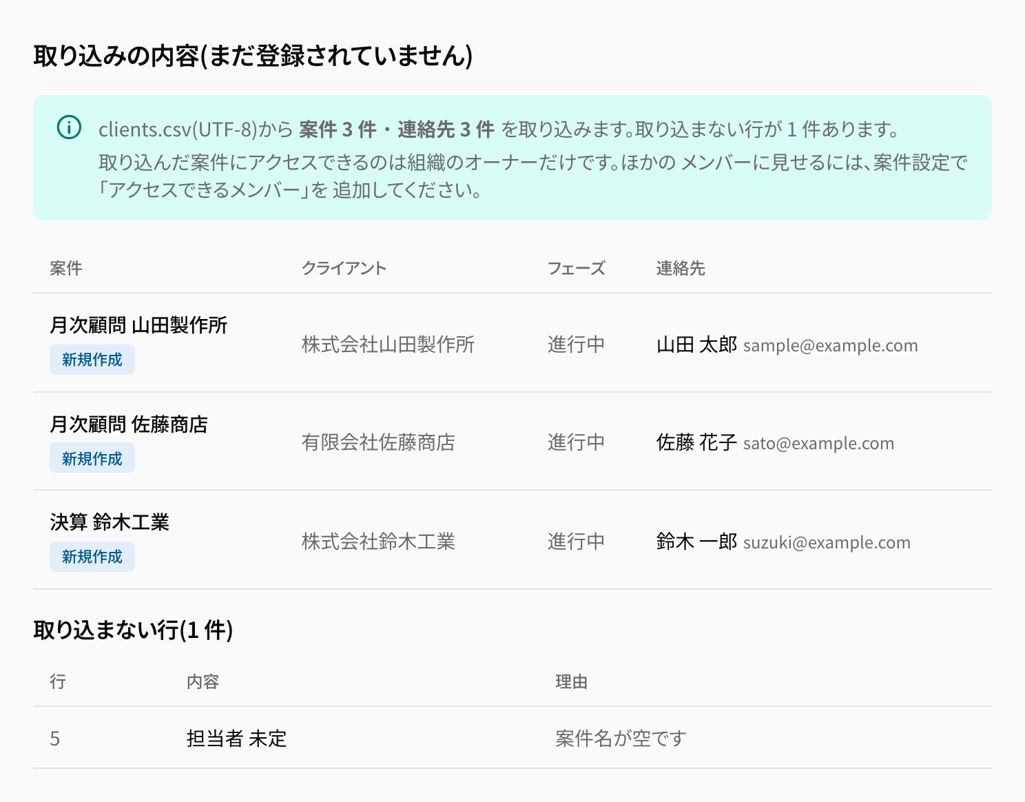Click row number 5 in skipped rows
This screenshot has height=802, width=1025.
point(55,739)
